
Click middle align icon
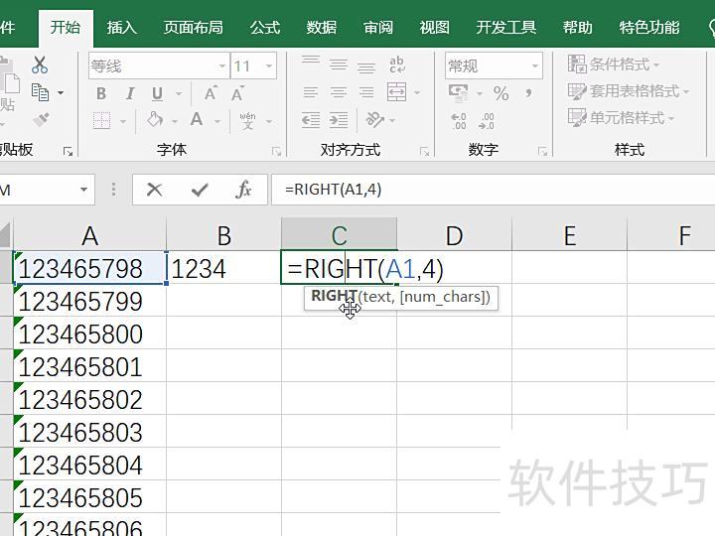point(339,65)
